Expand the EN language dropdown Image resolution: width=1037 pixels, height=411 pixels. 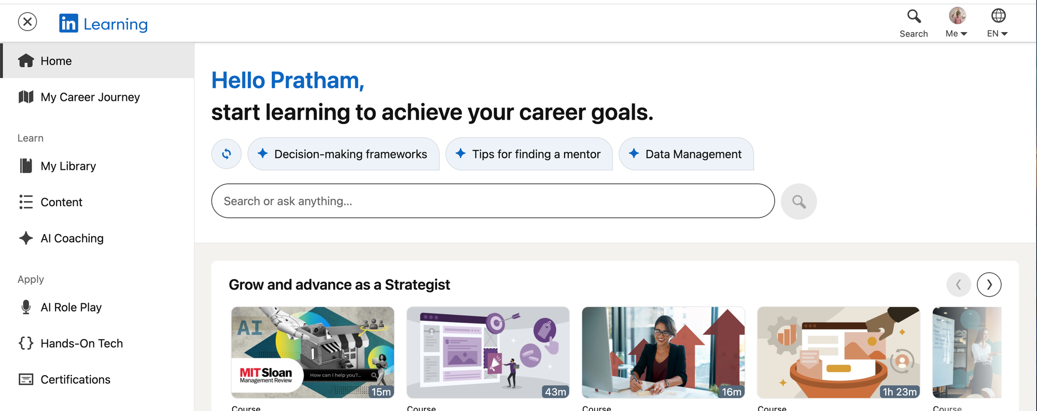coord(997,34)
